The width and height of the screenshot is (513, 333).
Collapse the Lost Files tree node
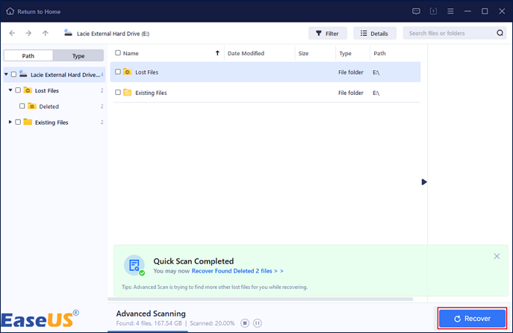(10, 90)
